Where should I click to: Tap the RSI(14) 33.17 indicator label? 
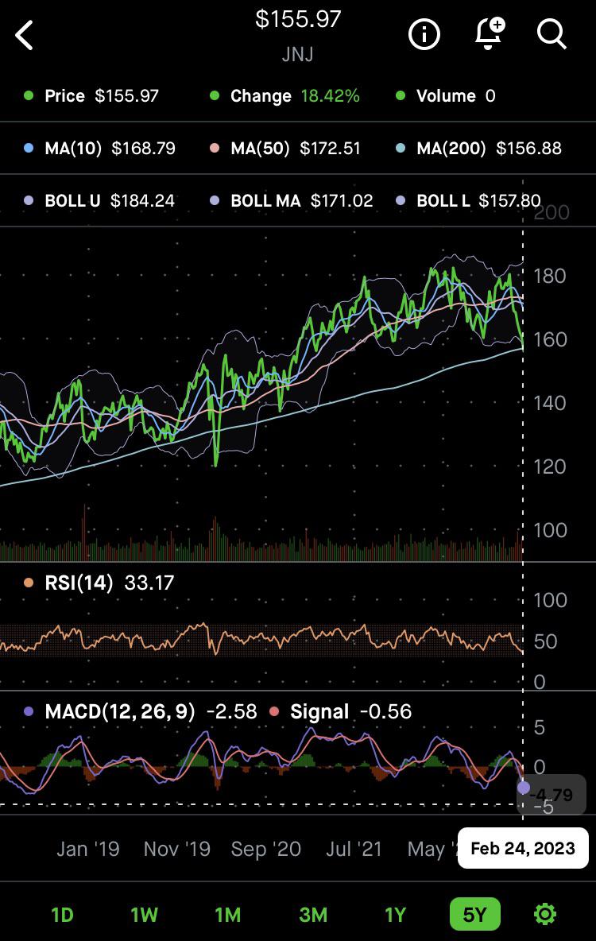pyautogui.click(x=99, y=583)
